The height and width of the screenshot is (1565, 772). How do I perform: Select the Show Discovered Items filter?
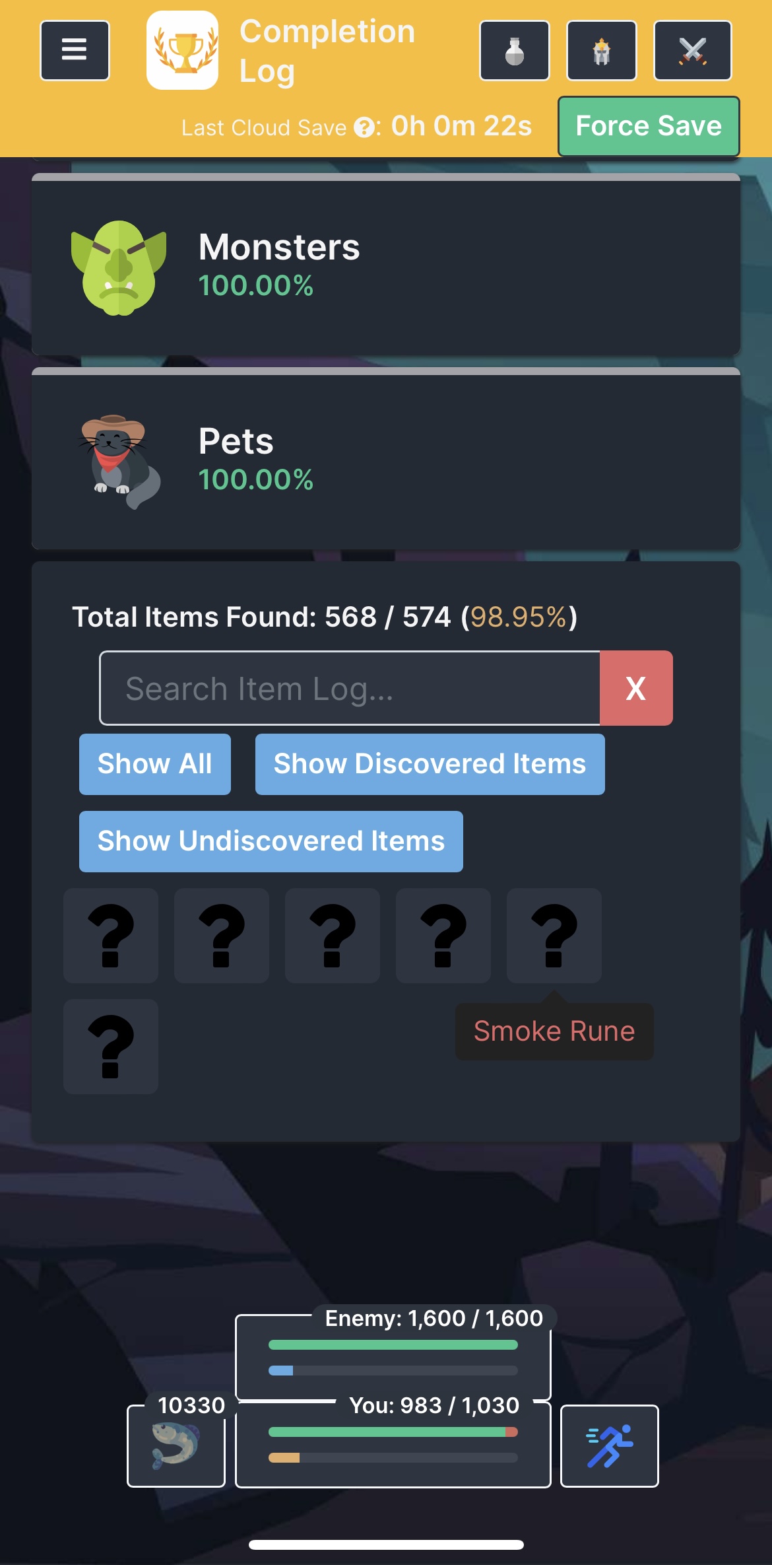click(430, 764)
